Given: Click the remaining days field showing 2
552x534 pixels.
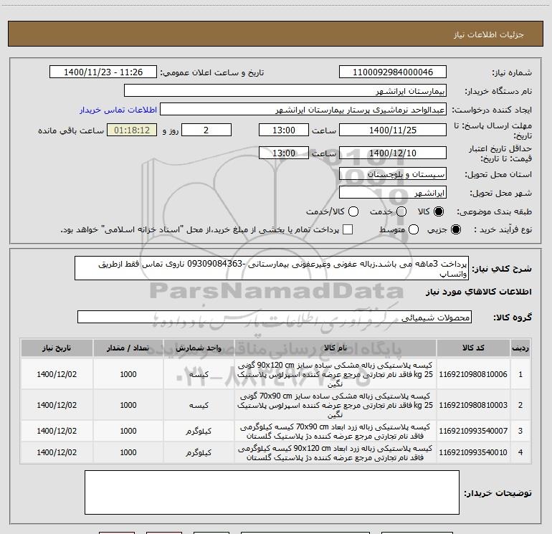Looking at the screenshot, I should point(206,130).
